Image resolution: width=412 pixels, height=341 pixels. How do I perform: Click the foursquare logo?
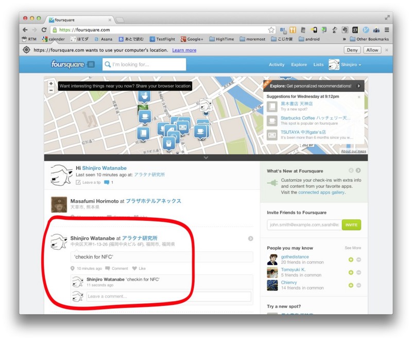pyautogui.click(x=67, y=64)
